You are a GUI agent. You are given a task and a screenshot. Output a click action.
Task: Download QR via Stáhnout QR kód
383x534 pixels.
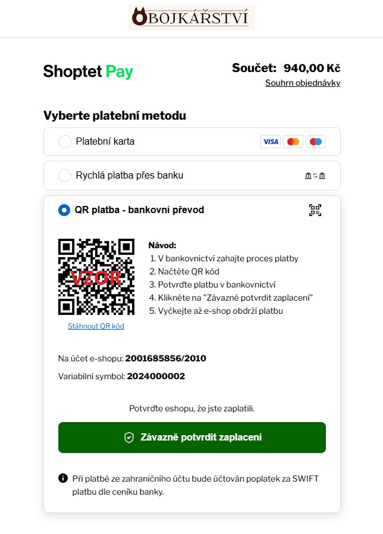(96, 326)
